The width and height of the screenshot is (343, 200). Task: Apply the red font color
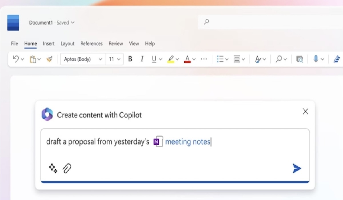pyautogui.click(x=188, y=59)
